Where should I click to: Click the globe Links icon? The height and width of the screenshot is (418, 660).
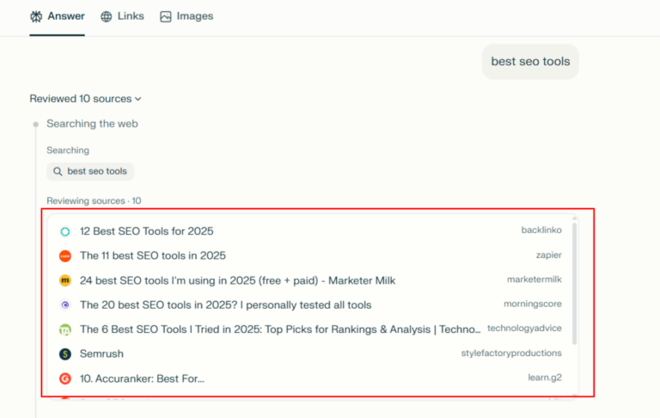106,16
